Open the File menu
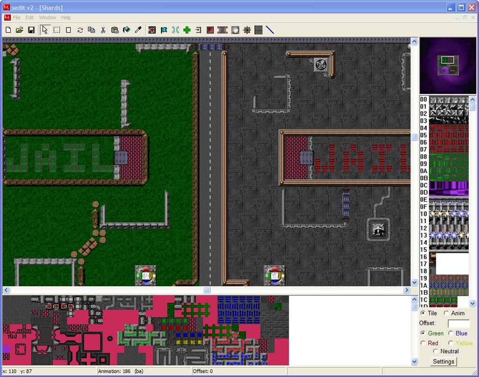This screenshot has width=479, height=377. coord(17,17)
